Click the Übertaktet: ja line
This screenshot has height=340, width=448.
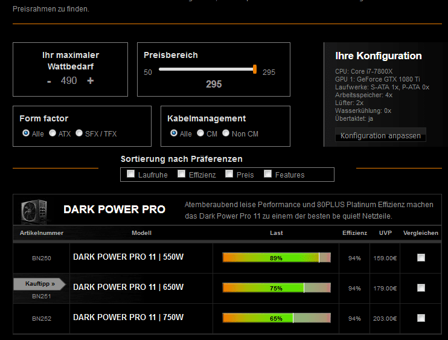354,118
